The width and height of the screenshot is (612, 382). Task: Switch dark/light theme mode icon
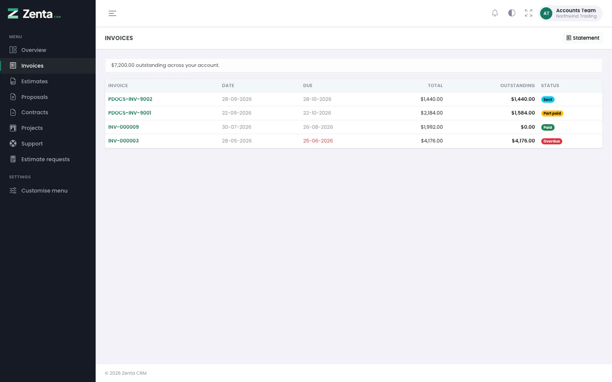[512, 13]
